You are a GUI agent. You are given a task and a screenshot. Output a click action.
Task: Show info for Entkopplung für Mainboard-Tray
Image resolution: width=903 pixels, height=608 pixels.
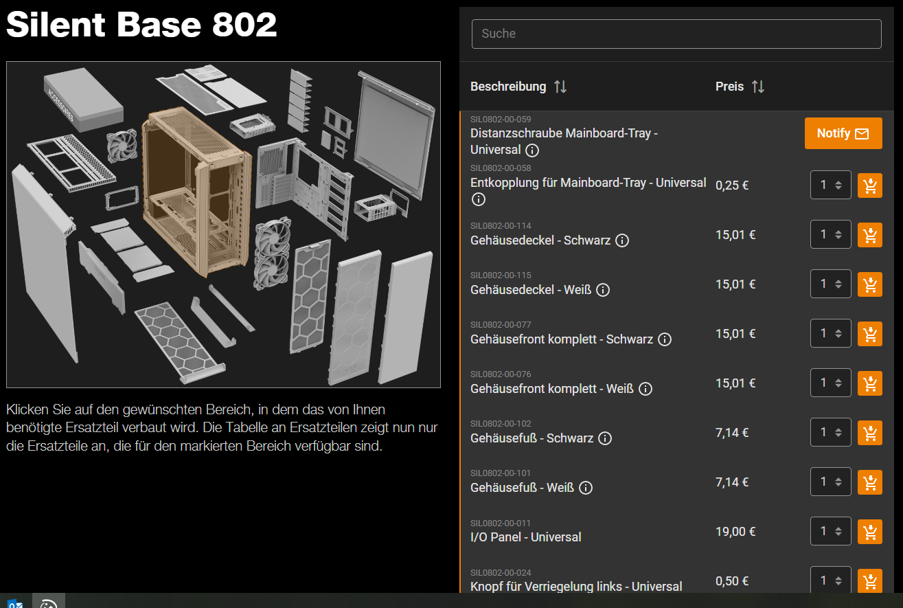[479, 199]
